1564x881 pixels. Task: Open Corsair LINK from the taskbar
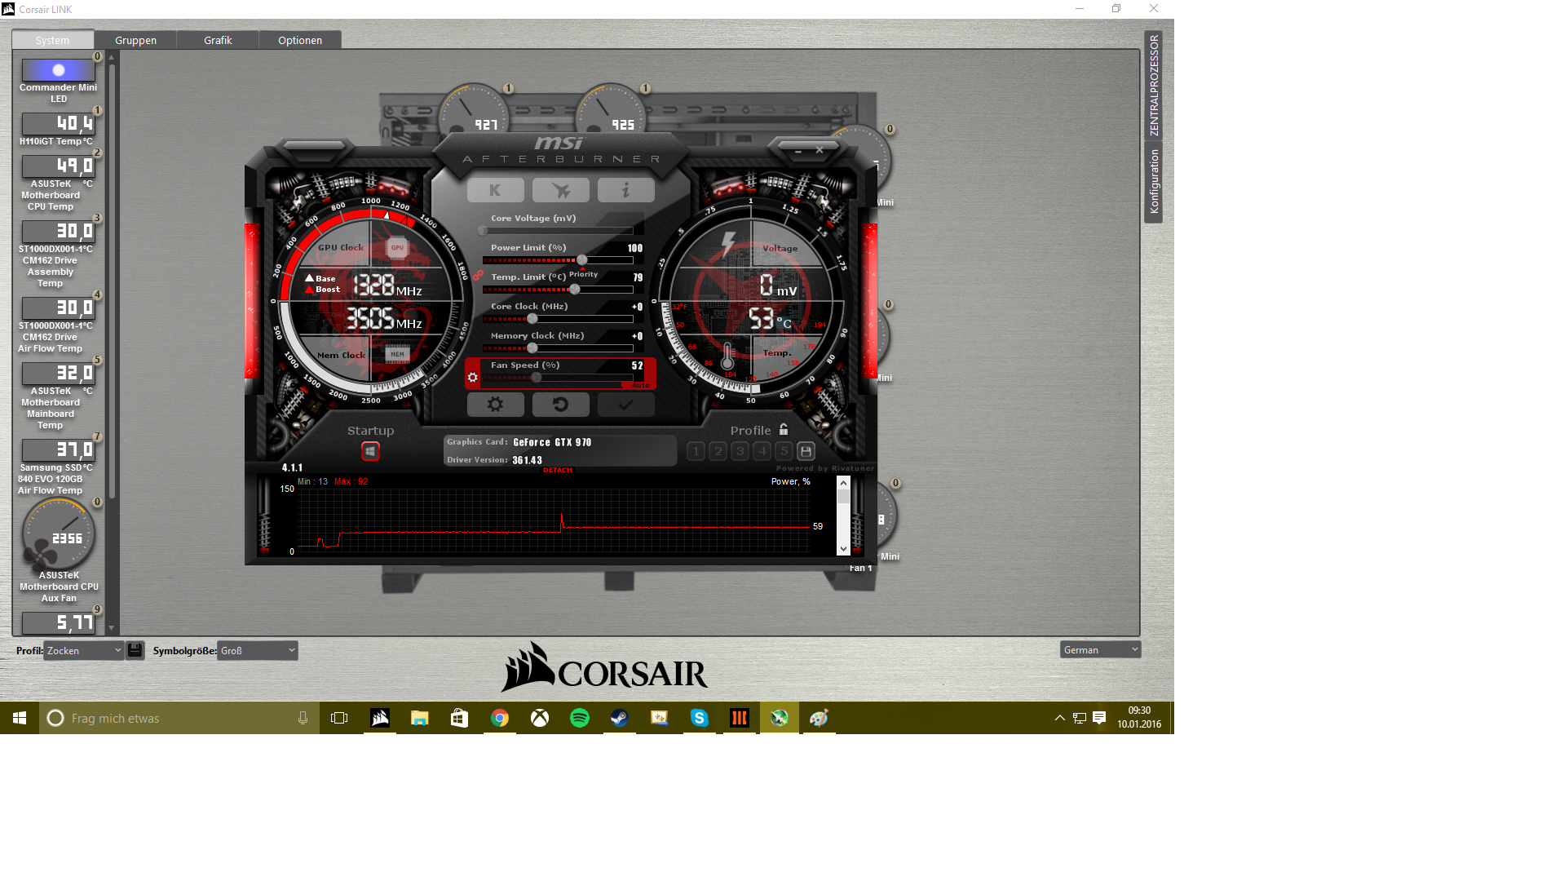coord(380,718)
